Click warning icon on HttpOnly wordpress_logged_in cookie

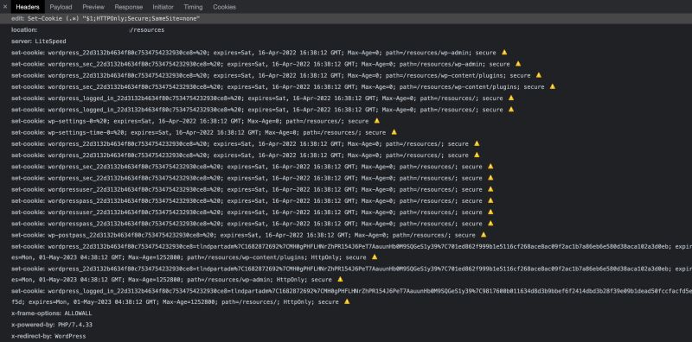tap(347, 301)
